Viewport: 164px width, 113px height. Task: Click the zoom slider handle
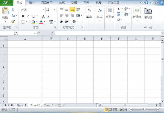pyautogui.click(x=144, y=110)
